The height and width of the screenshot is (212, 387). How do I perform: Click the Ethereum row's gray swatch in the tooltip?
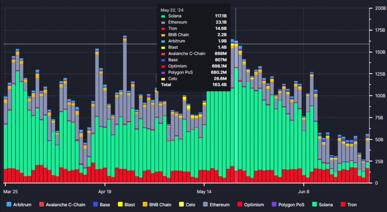click(x=163, y=23)
